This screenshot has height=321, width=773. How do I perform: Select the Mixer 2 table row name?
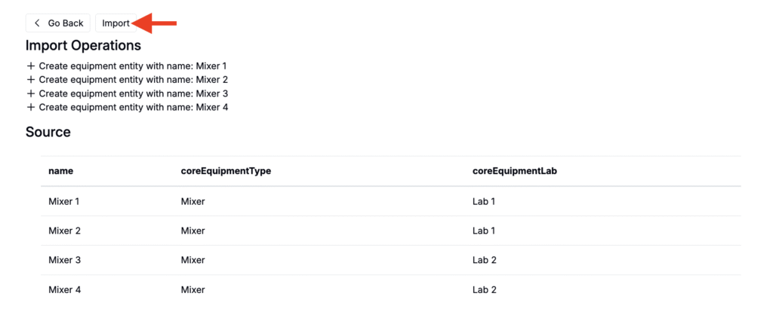(x=64, y=231)
